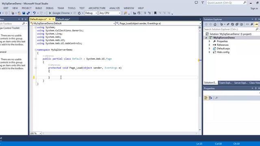Switch to Team Explorer tab
This screenshot has width=260, height=146.
click(x=225, y=83)
